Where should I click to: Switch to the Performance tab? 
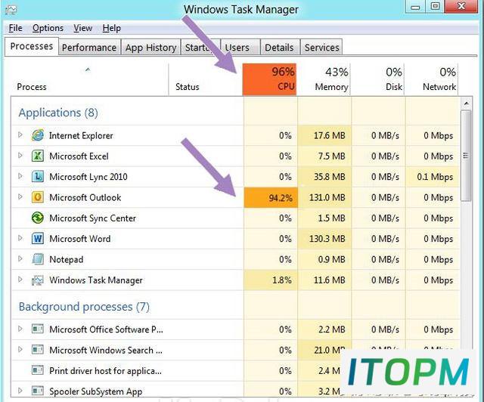tap(89, 48)
